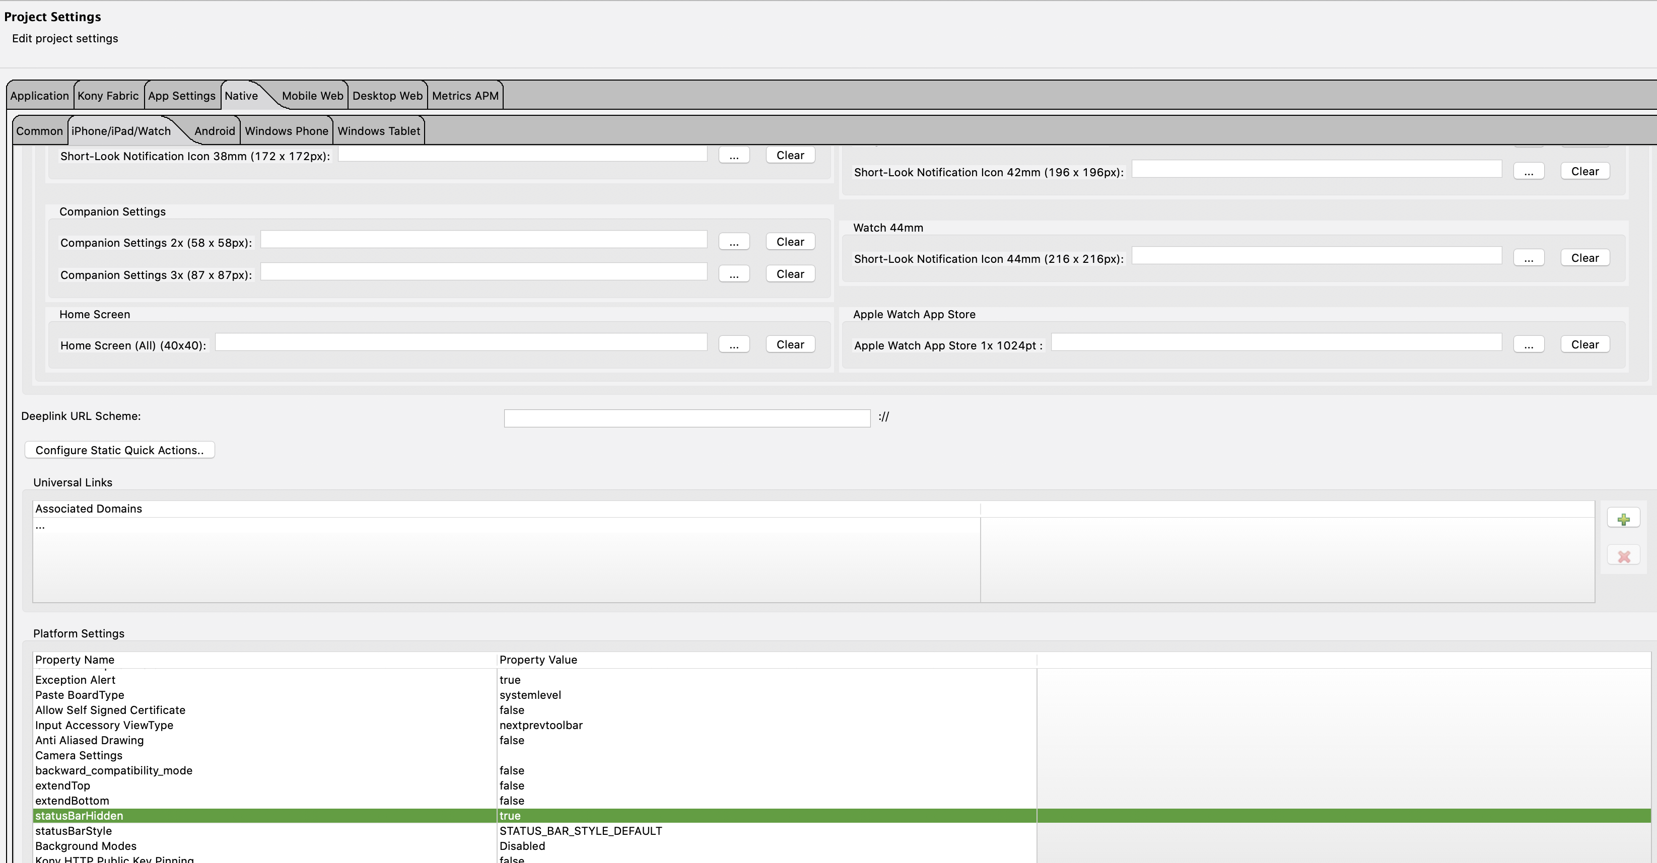Open the Kony Fabric tab
Screen dimensions: 1657x863
[108, 96]
